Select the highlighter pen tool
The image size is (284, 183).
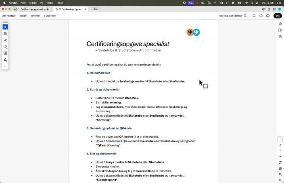pos(5,40)
